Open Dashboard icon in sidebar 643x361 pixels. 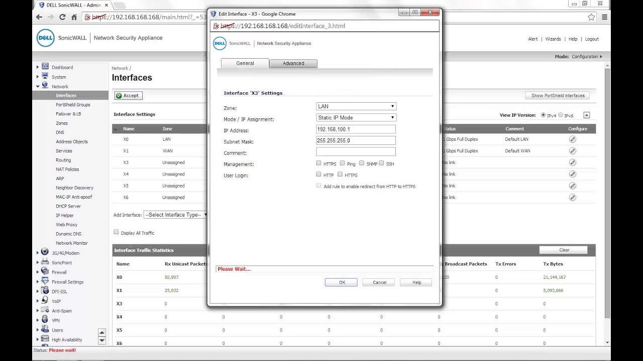pyautogui.click(x=45, y=67)
